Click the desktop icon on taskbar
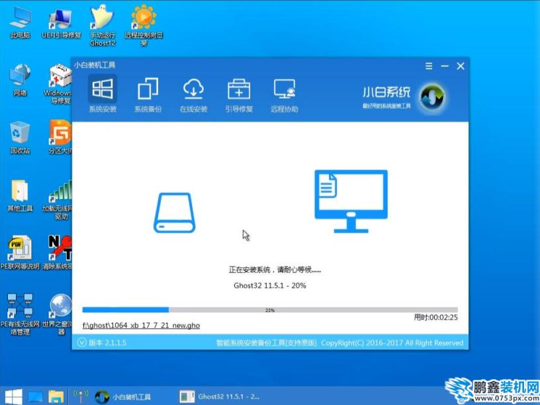Viewport: 540px width, 405px height. click(35, 397)
